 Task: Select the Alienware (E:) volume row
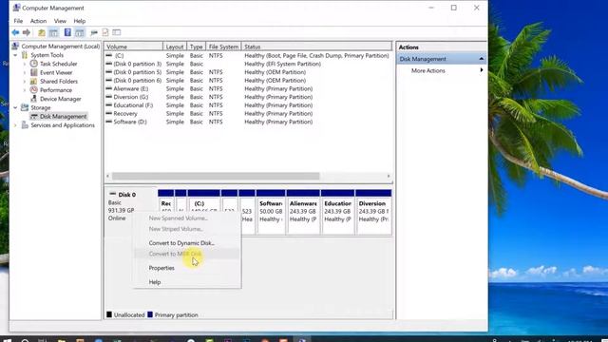(248, 88)
